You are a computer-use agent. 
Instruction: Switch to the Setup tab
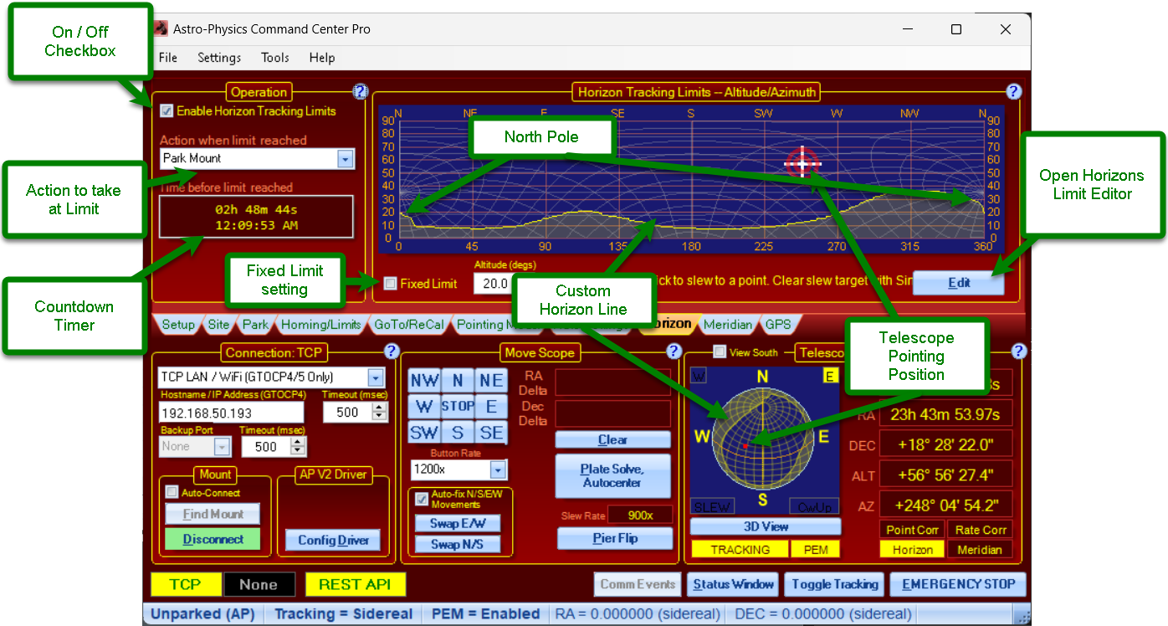click(177, 325)
